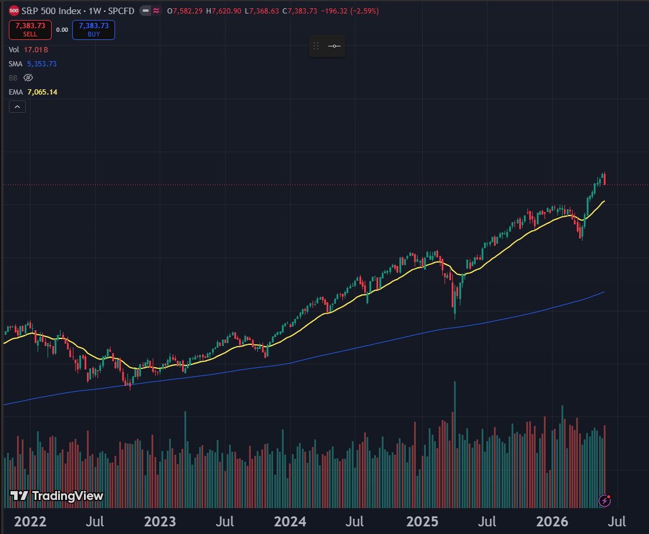
Task: Click the change value −196.32 (−2.59%)
Action: click(349, 11)
